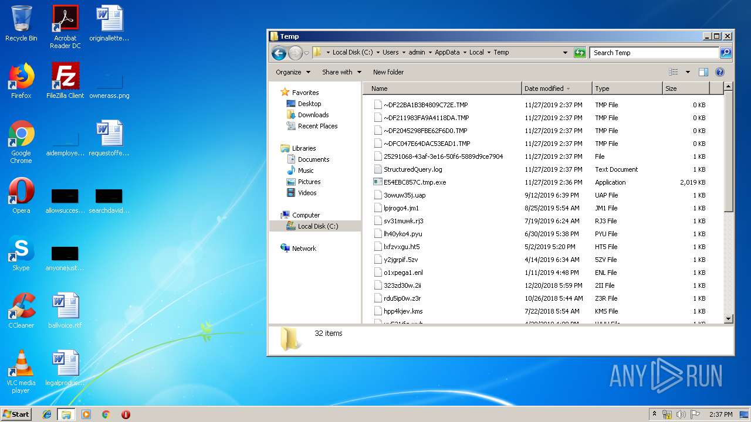Click the vertical scrollbar thumb
Screen dimensions: 751x422
(x=729, y=151)
